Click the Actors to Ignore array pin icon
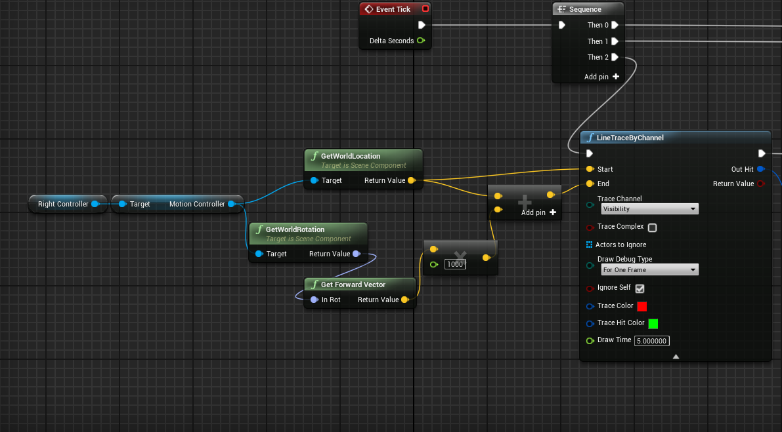The image size is (782, 432). 590,245
